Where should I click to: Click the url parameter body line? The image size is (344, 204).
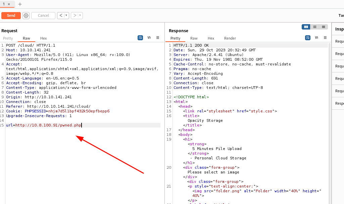point(44,125)
